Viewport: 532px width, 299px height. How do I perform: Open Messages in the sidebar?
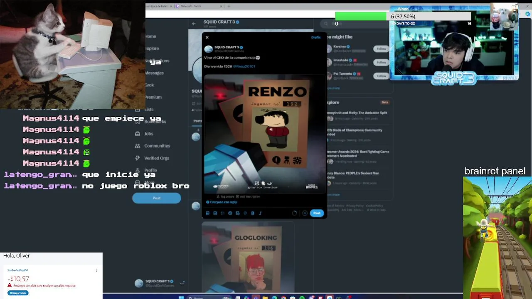click(x=154, y=73)
